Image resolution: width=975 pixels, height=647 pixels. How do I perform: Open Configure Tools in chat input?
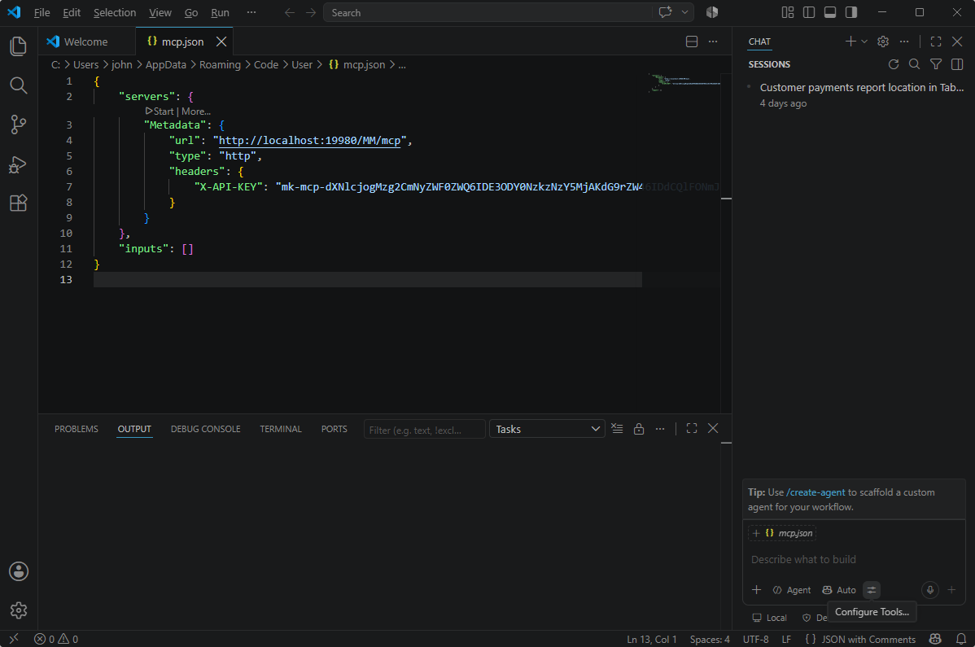click(x=871, y=590)
